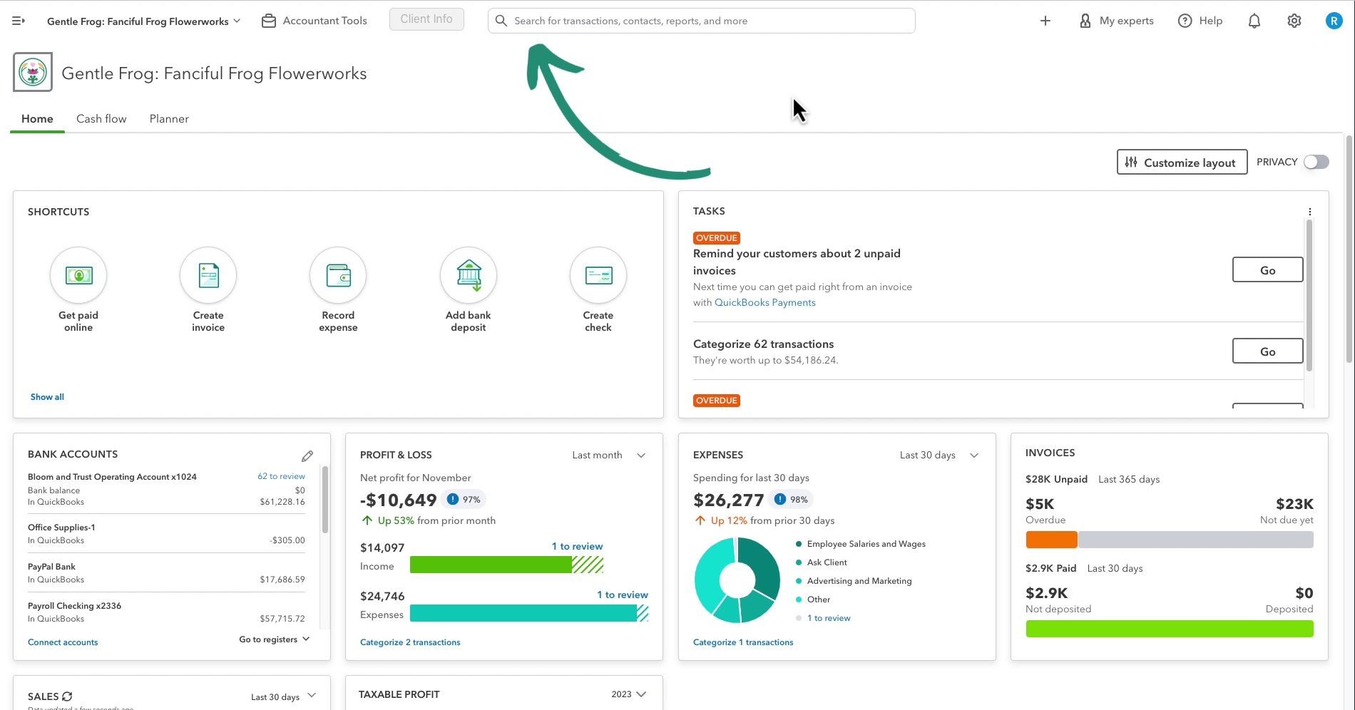This screenshot has height=710, width=1355.
Task: Click the Get paid online shortcut icon
Action: click(x=78, y=275)
